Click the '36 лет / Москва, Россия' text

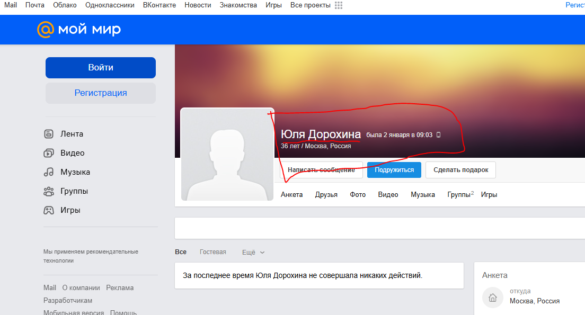pos(316,146)
